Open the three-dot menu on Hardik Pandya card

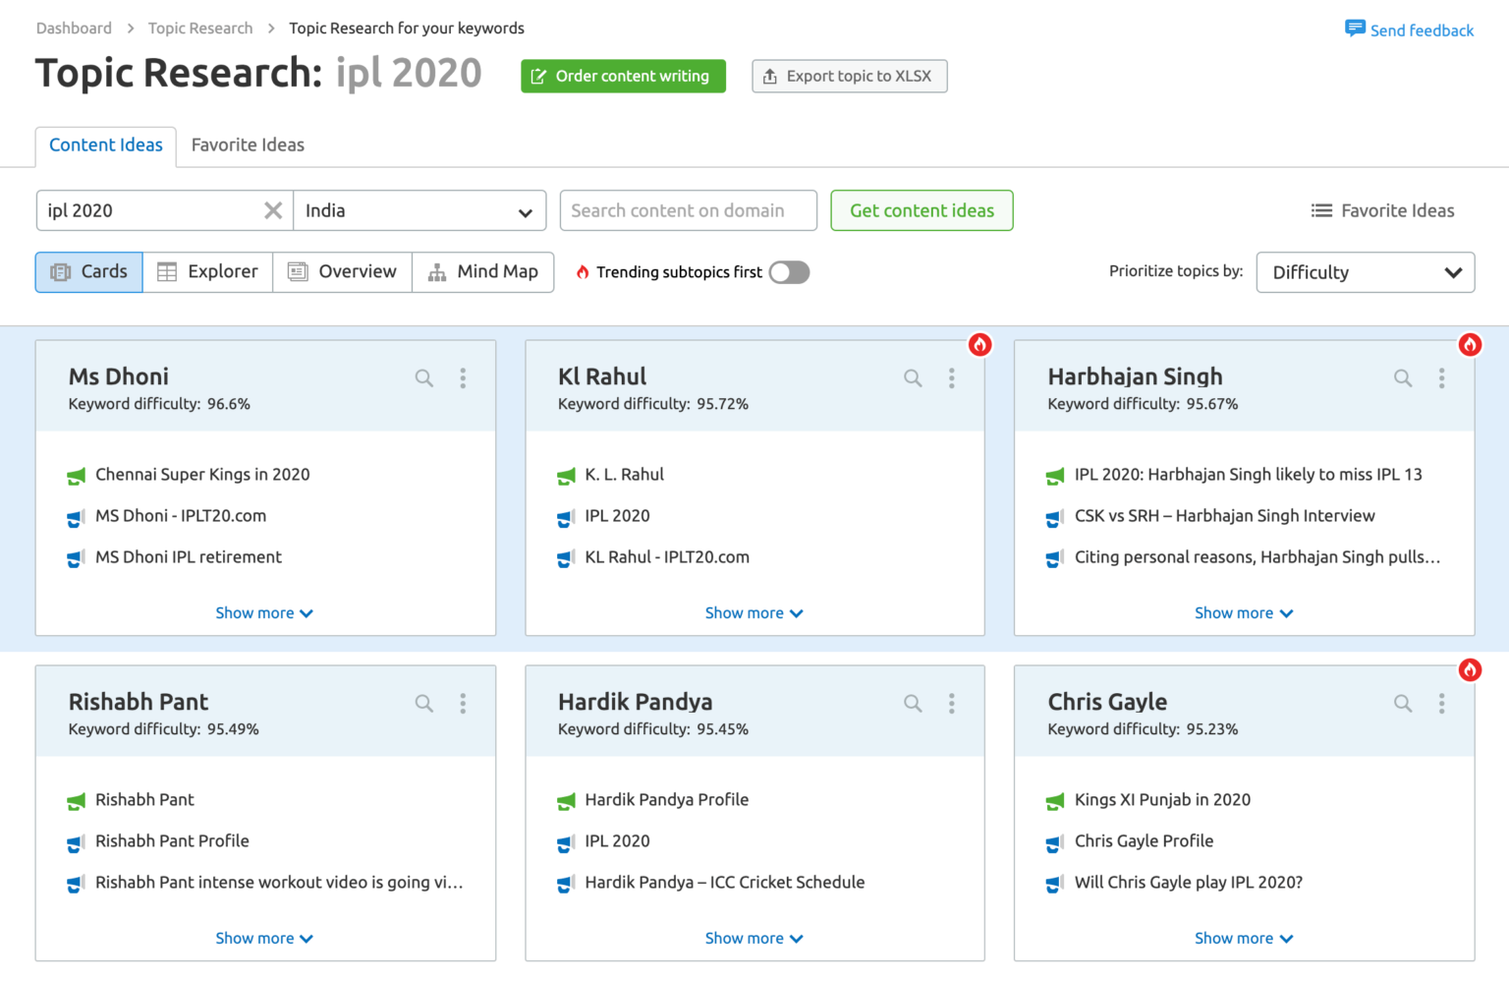pyautogui.click(x=951, y=703)
